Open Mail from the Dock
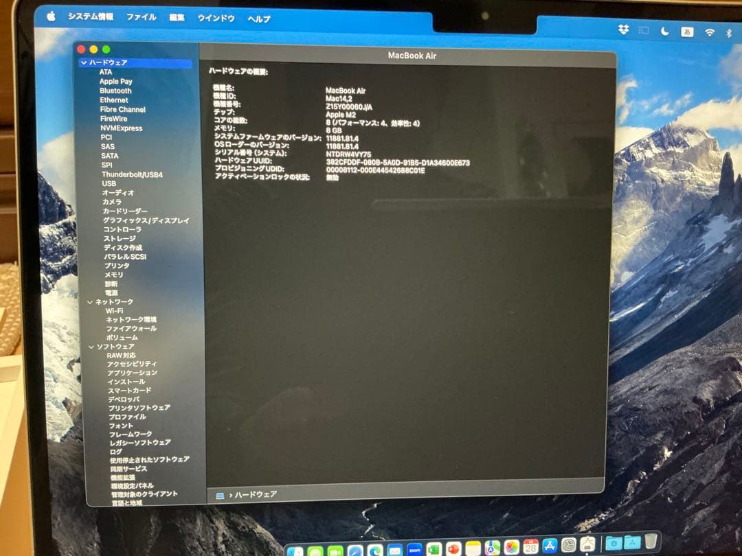Screen dimensions: 742x556 click(x=393, y=547)
